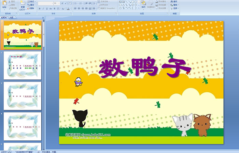Click the Replace (替换) button

tap(176, 5)
